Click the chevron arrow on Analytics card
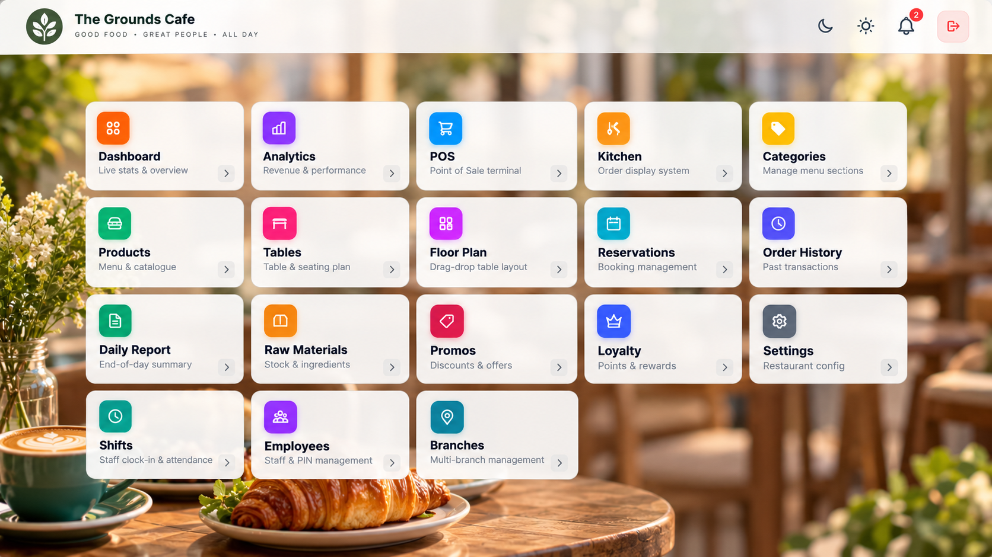Image resolution: width=992 pixels, height=557 pixels. (x=392, y=174)
